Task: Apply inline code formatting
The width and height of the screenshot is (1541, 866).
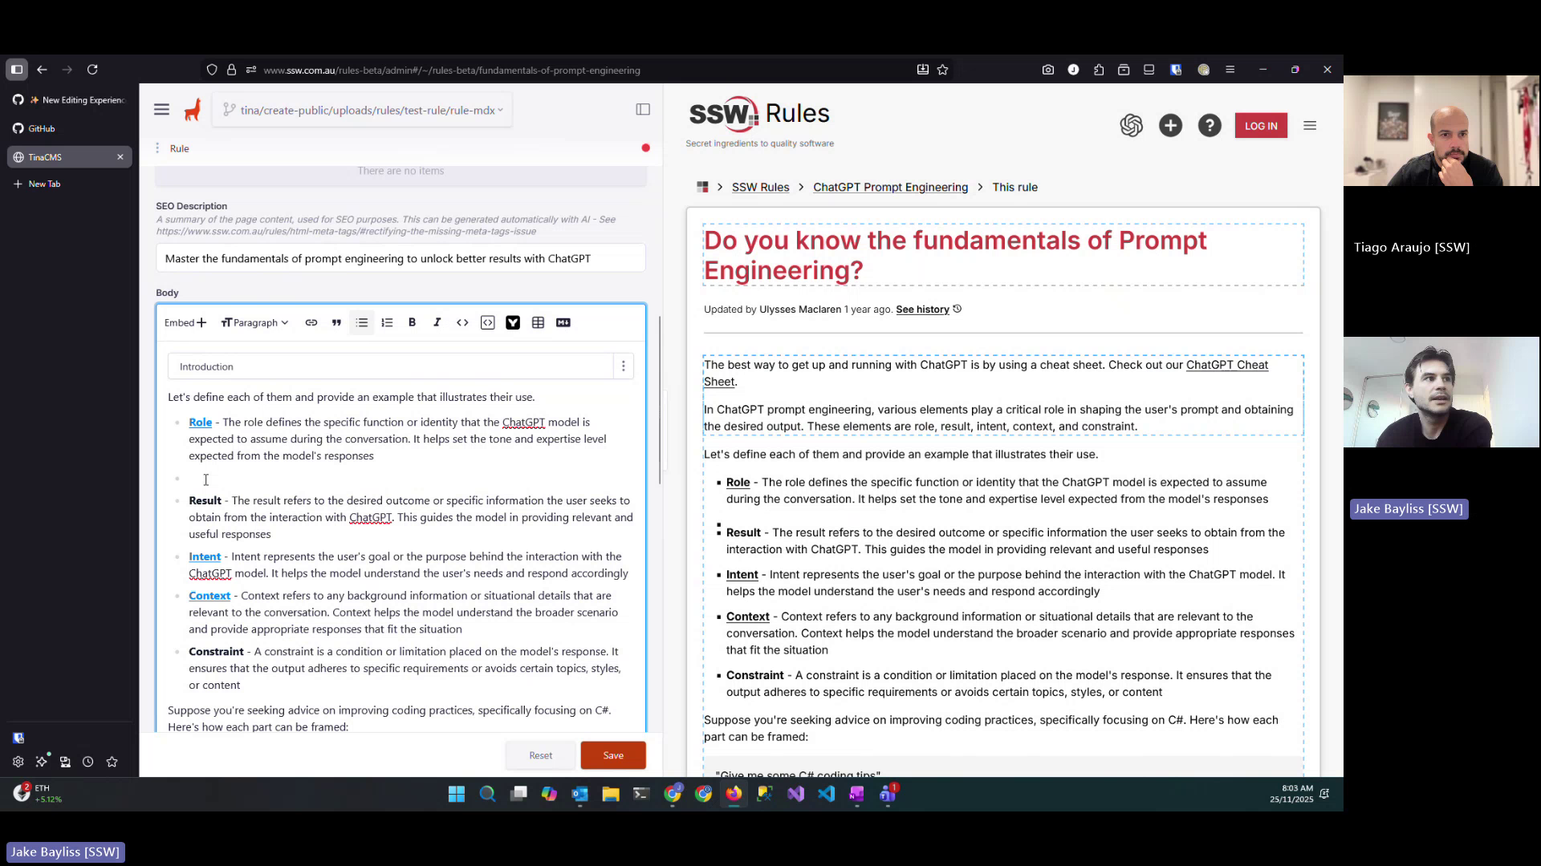Action: click(462, 323)
